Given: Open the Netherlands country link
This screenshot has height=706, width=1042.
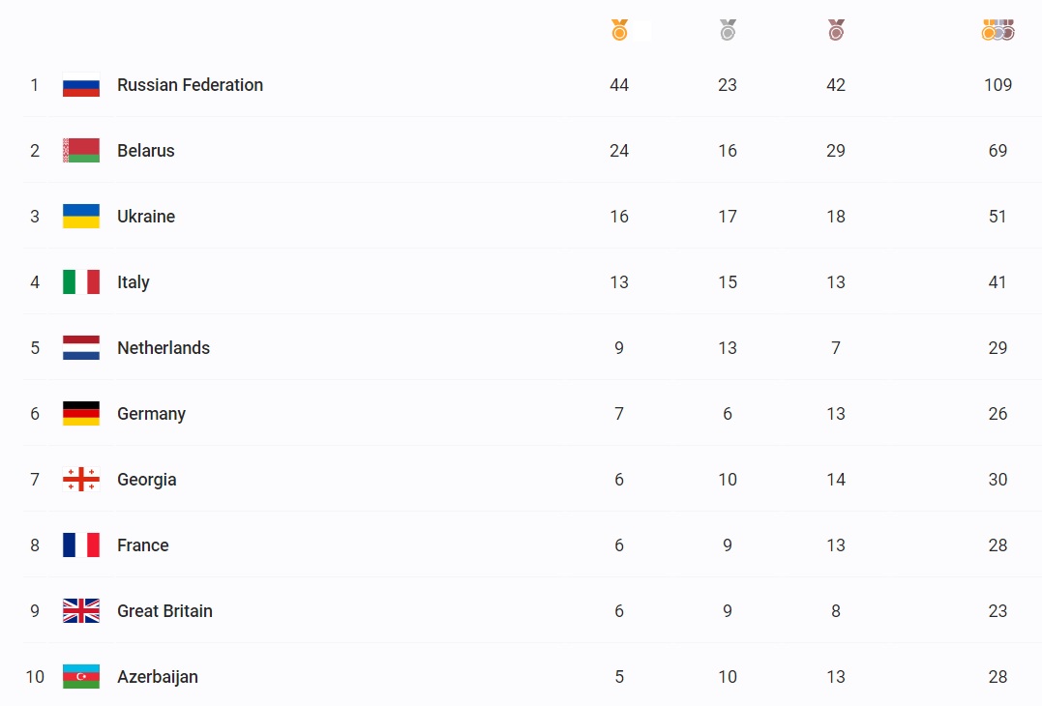Looking at the screenshot, I should tap(164, 348).
